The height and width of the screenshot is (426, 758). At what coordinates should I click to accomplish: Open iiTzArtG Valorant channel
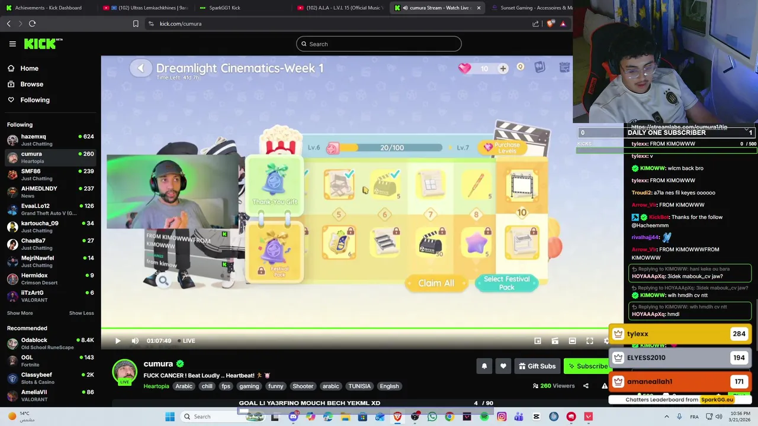[x=50, y=296]
